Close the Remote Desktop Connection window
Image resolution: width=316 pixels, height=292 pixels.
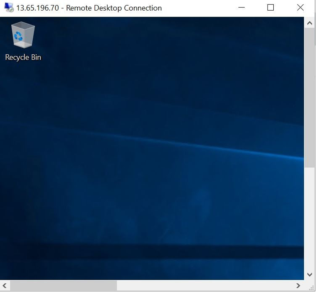(x=300, y=7)
